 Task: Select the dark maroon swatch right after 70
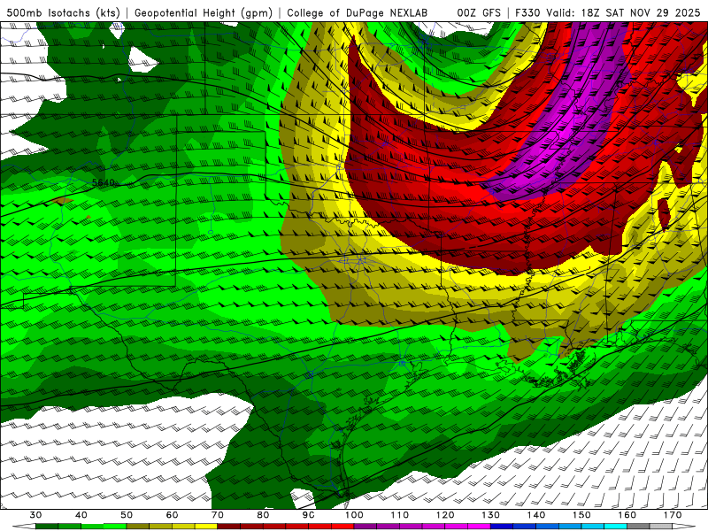click(x=229, y=527)
